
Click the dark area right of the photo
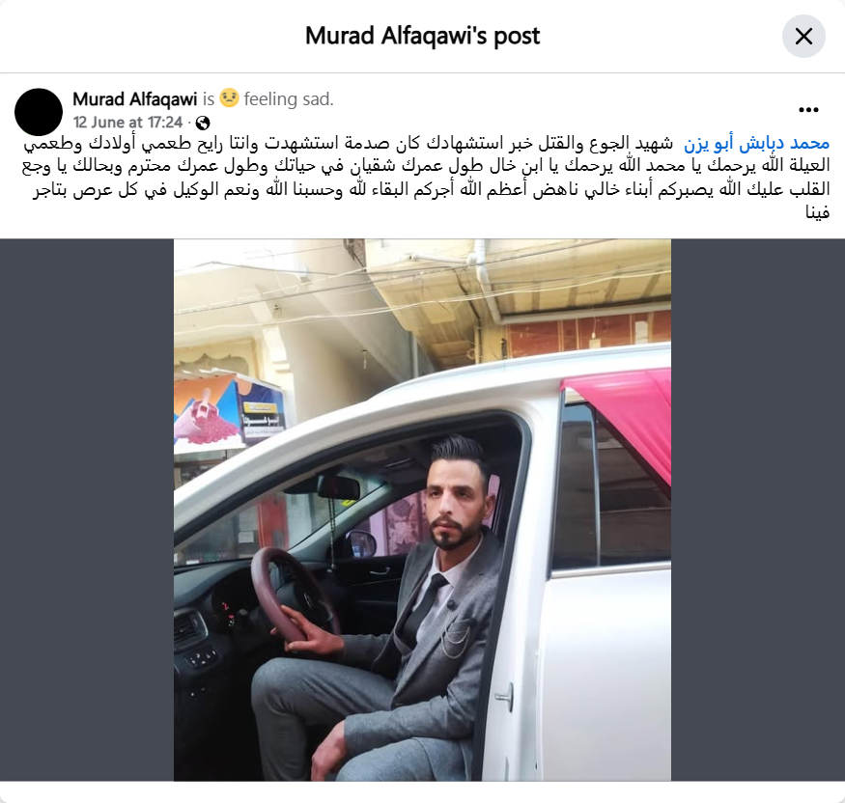pos(758,510)
